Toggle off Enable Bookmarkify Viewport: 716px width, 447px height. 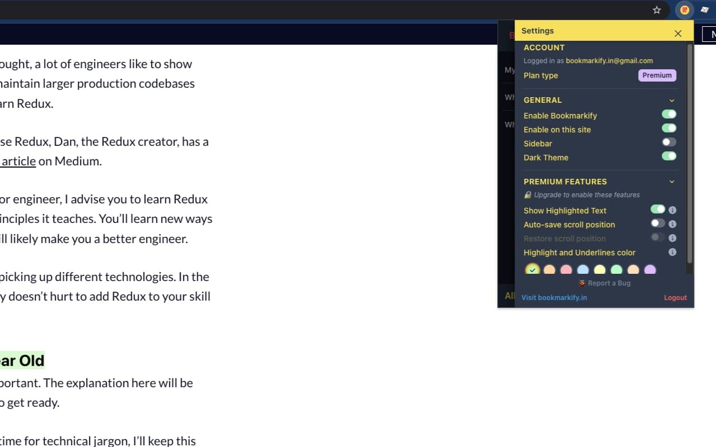pos(669,113)
